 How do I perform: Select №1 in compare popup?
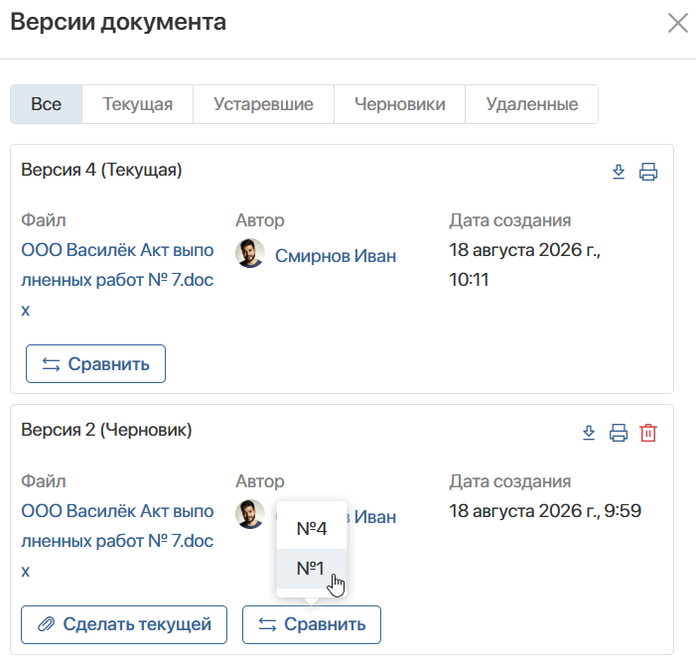312,569
